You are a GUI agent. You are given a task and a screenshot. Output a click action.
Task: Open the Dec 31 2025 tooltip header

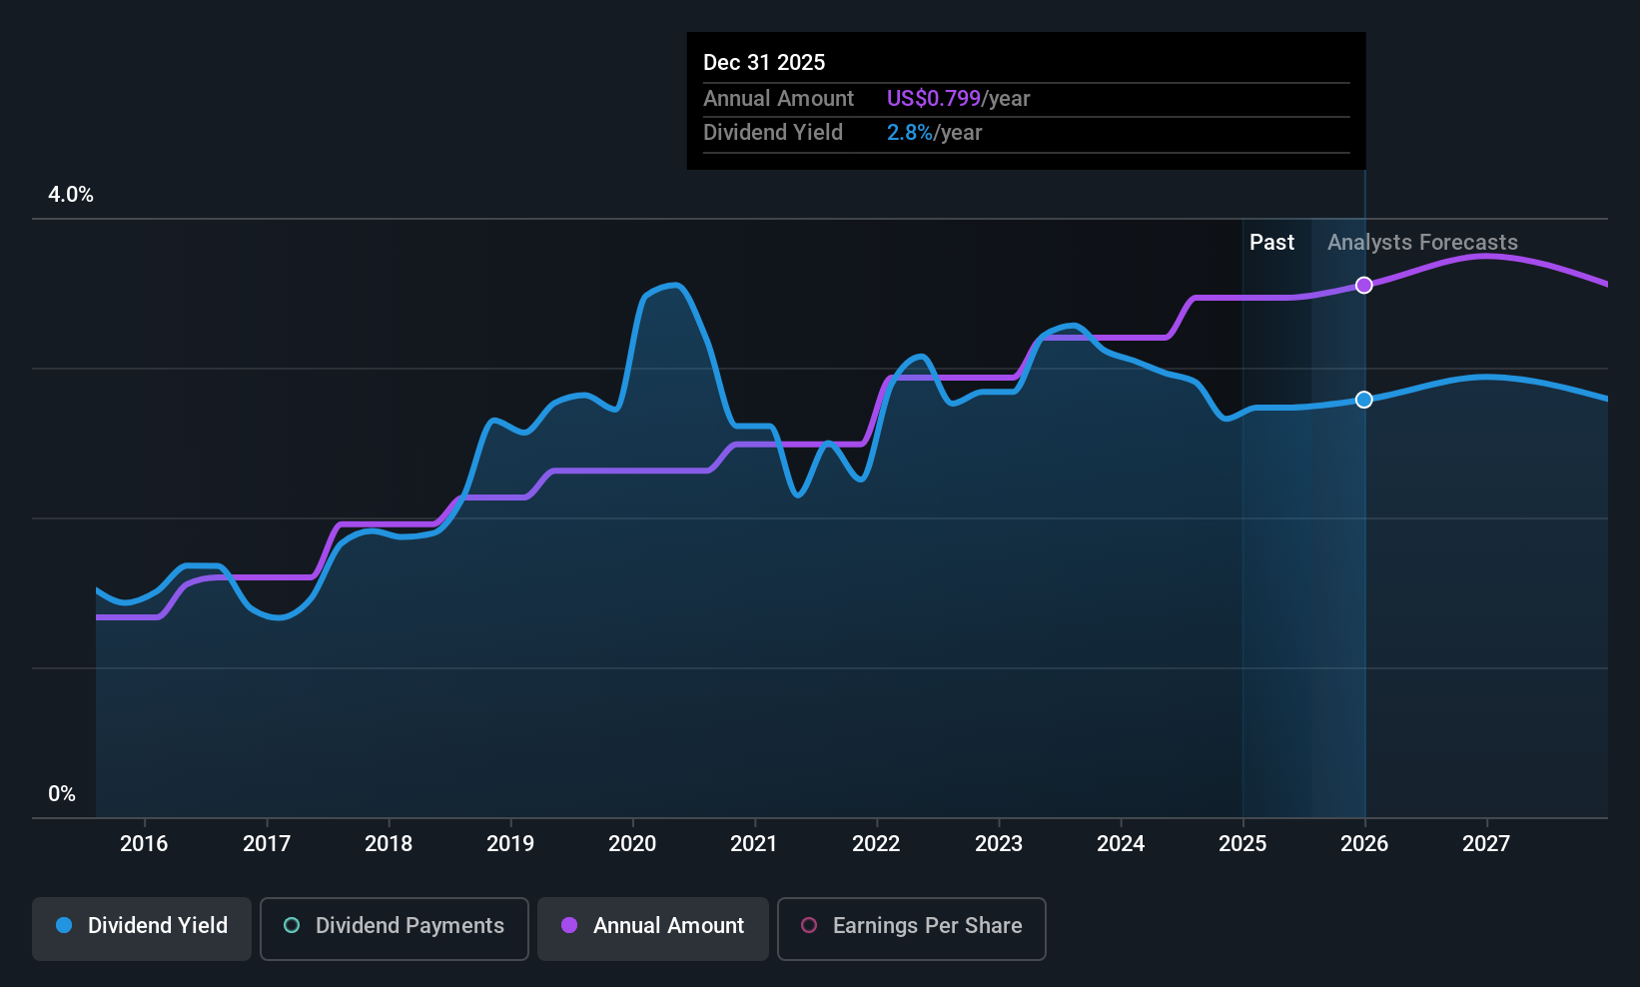(x=764, y=62)
